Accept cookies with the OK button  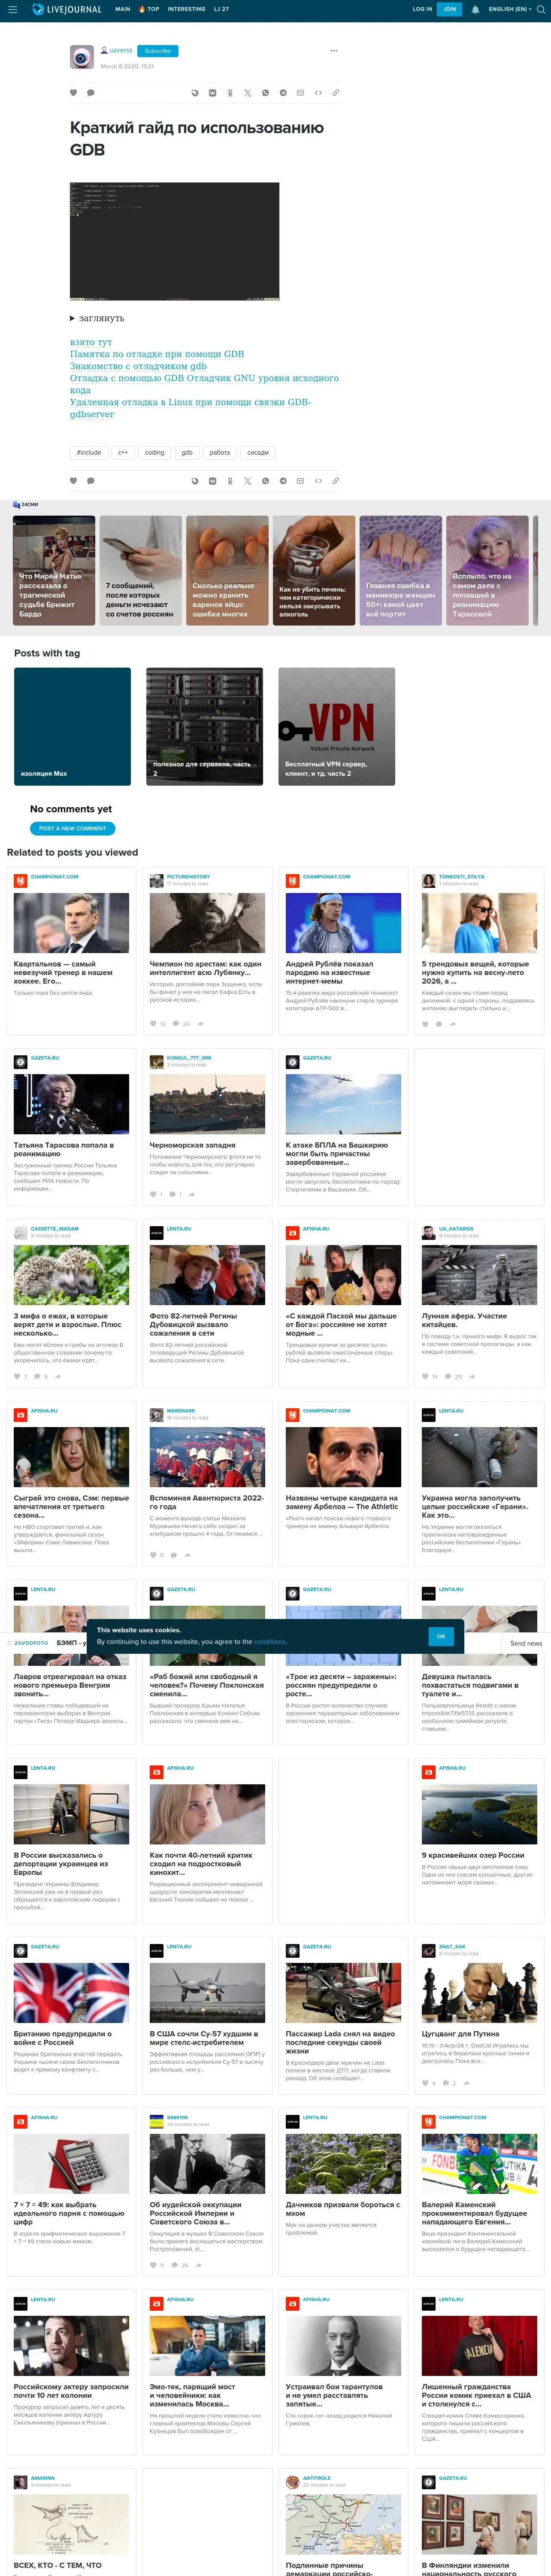tap(441, 1636)
